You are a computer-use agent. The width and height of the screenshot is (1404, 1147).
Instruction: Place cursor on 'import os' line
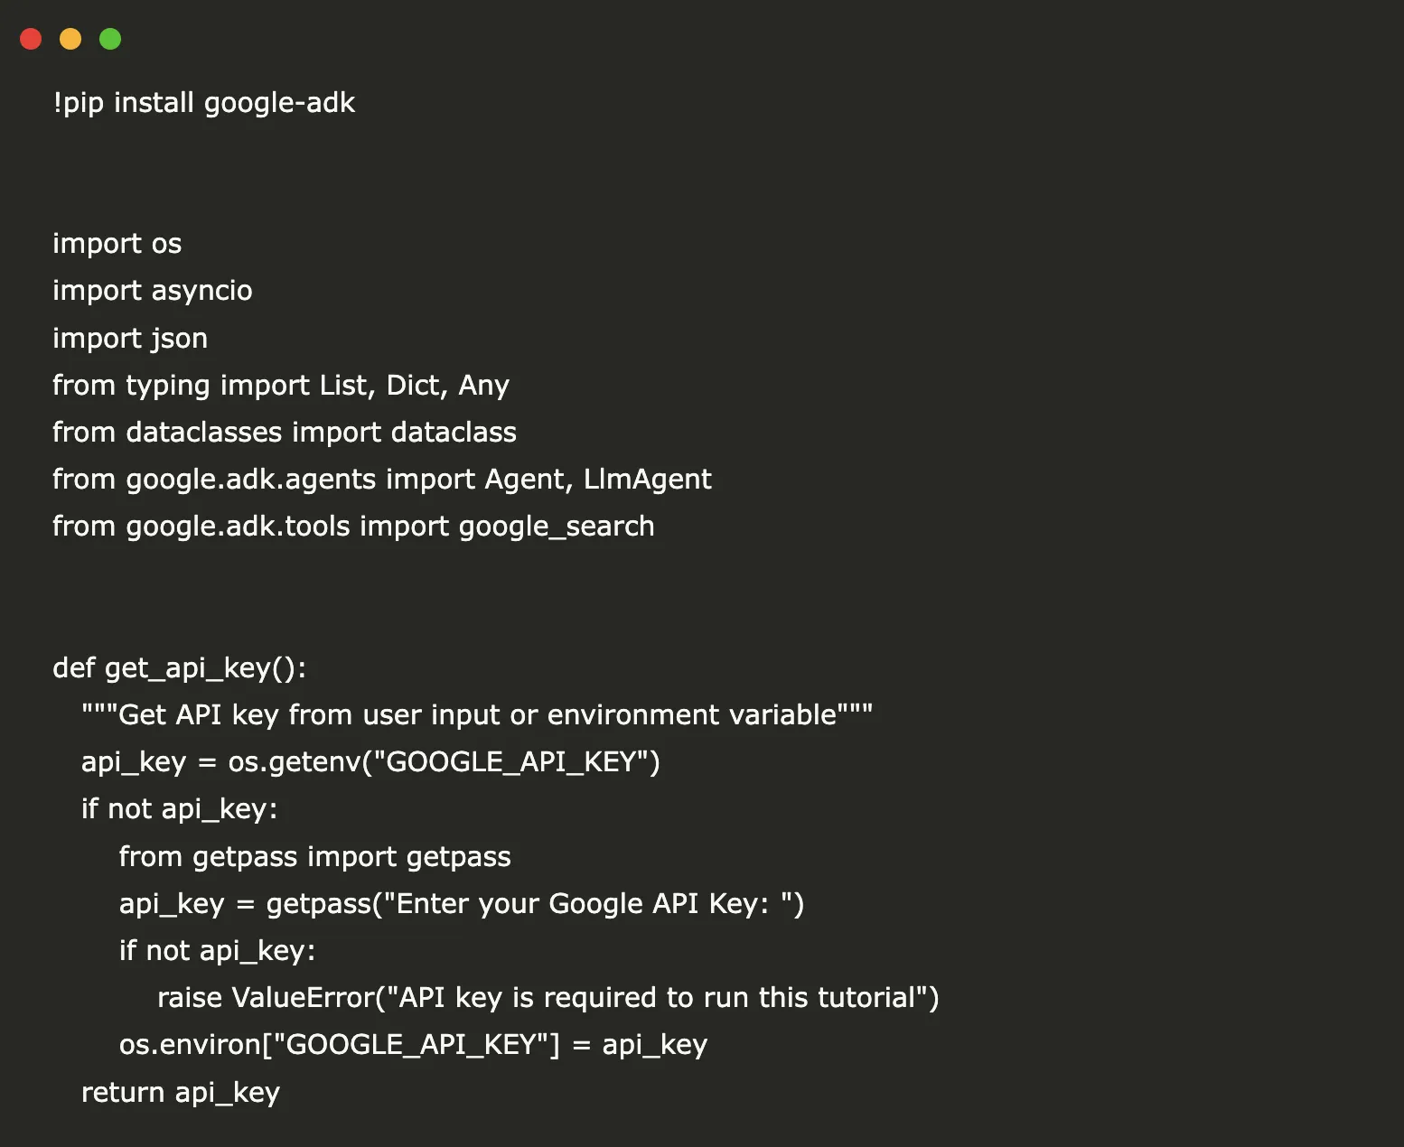coord(117,244)
